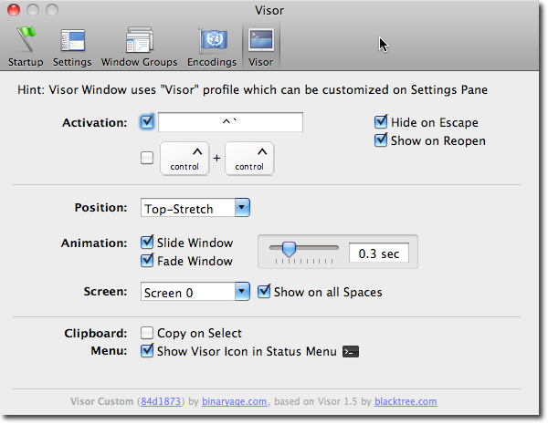
Task: Click the second control key button
Action: pyautogui.click(x=249, y=158)
